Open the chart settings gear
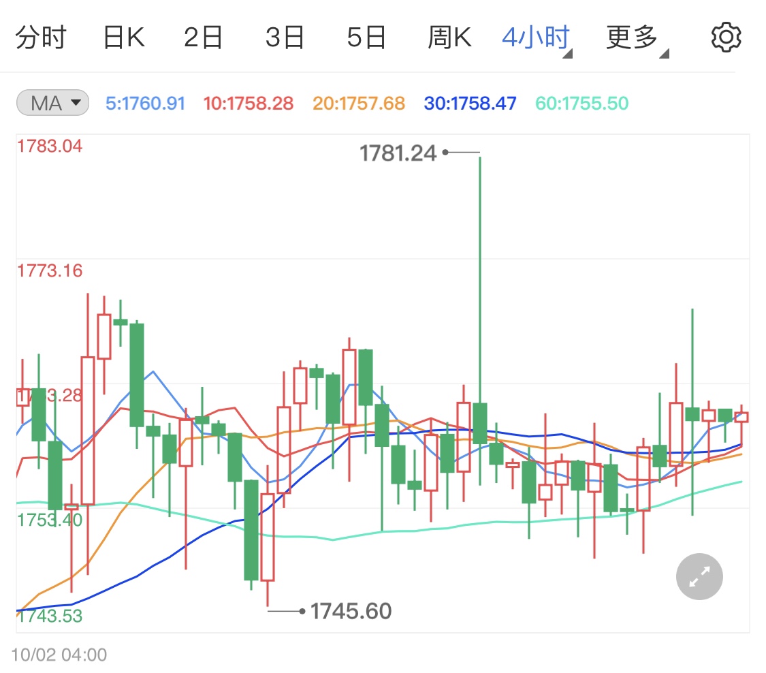 point(726,37)
